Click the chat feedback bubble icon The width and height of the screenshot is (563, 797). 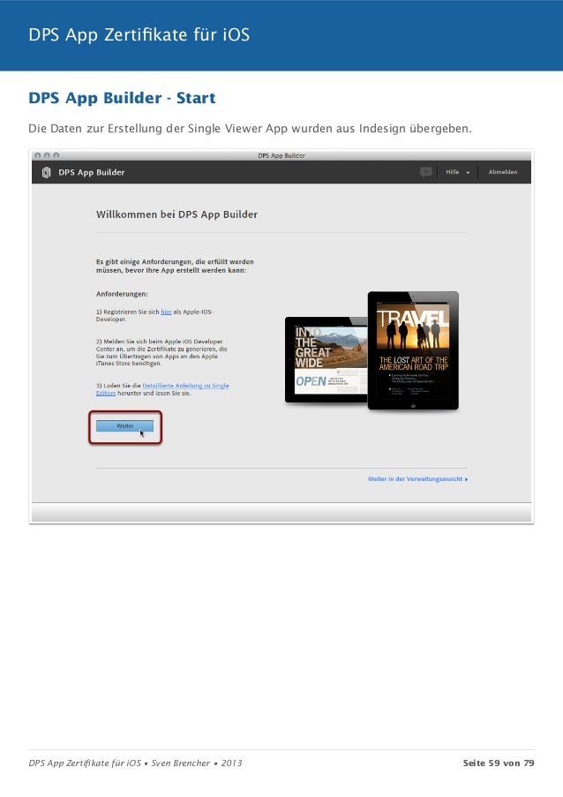point(426,172)
